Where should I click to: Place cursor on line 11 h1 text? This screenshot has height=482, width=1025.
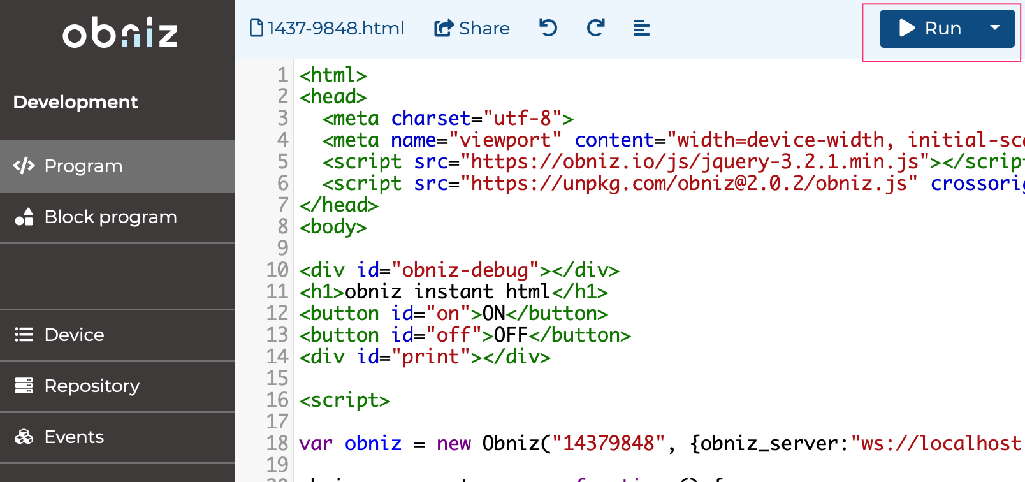pos(446,292)
